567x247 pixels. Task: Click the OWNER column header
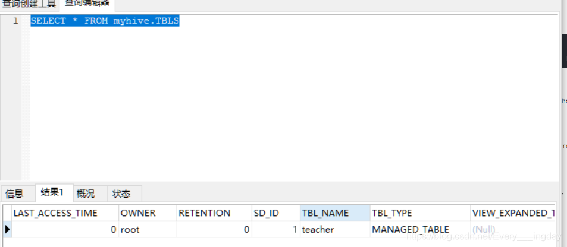coord(148,213)
